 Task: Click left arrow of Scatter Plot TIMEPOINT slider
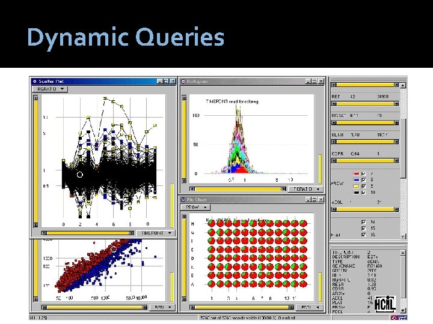click(x=44, y=233)
